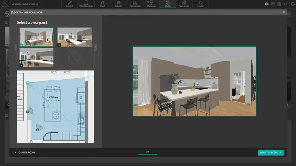Click the aperture icon in left sidebar
This screenshot has height=166, width=296.
[x=7, y=14]
